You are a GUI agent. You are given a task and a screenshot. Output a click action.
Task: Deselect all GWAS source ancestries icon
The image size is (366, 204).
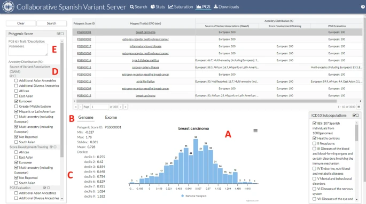15,76
